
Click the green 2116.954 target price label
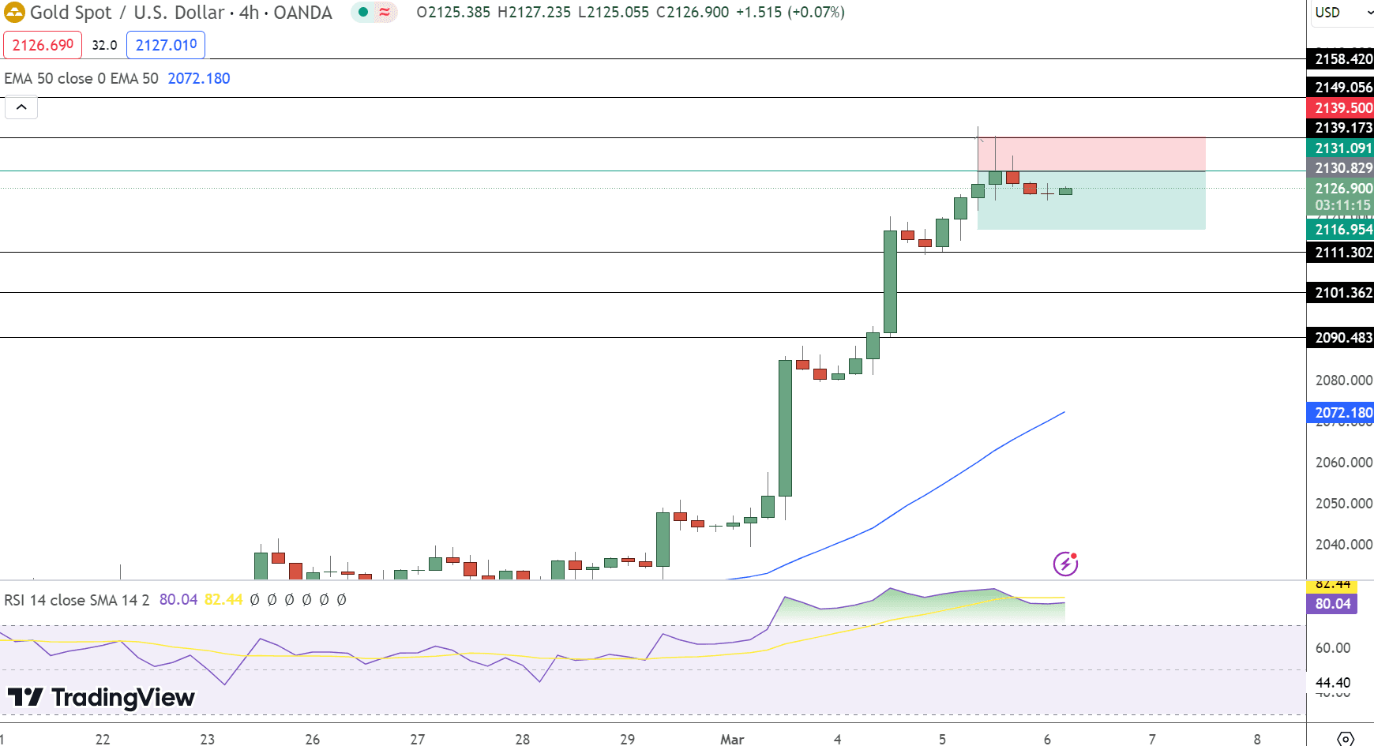[x=1341, y=230]
